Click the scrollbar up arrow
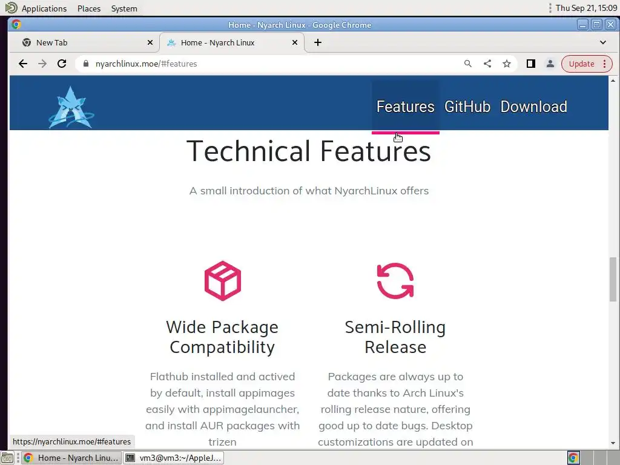The image size is (620, 465). pyautogui.click(x=613, y=81)
